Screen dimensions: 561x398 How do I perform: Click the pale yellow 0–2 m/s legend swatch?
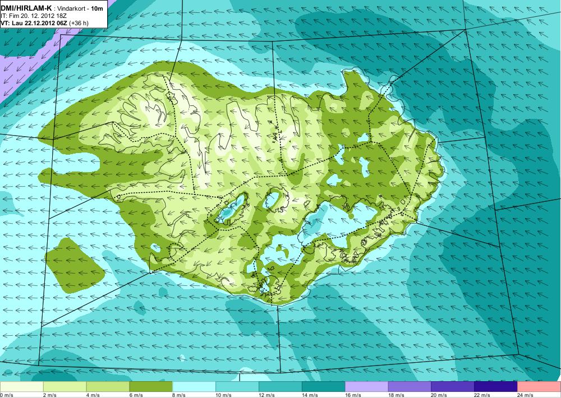[x=21, y=387]
